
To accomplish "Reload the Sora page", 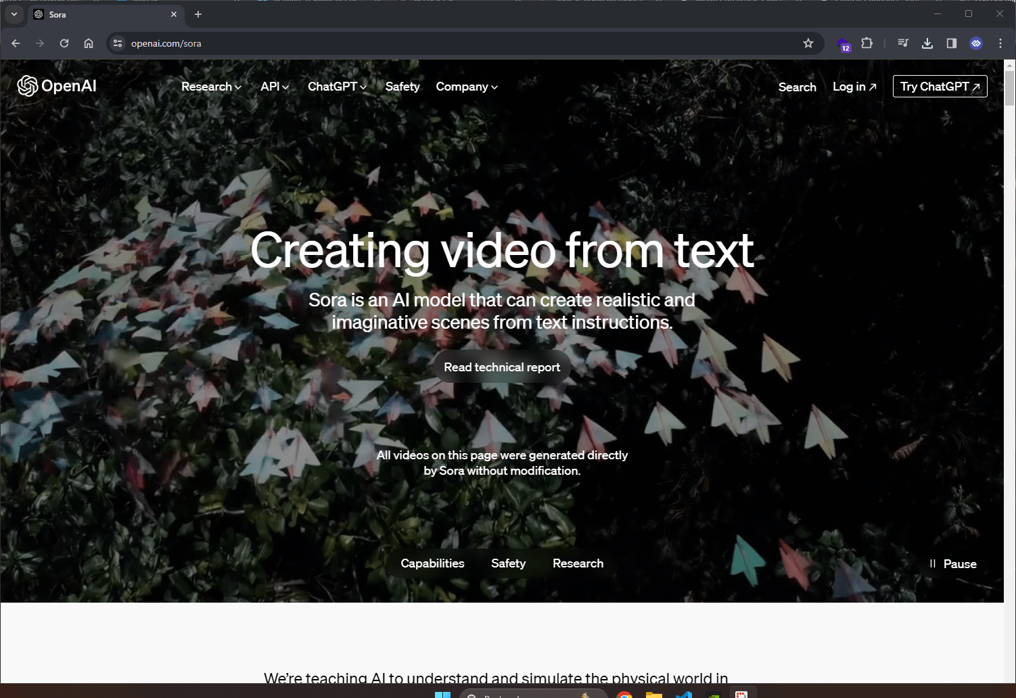I will pos(64,43).
